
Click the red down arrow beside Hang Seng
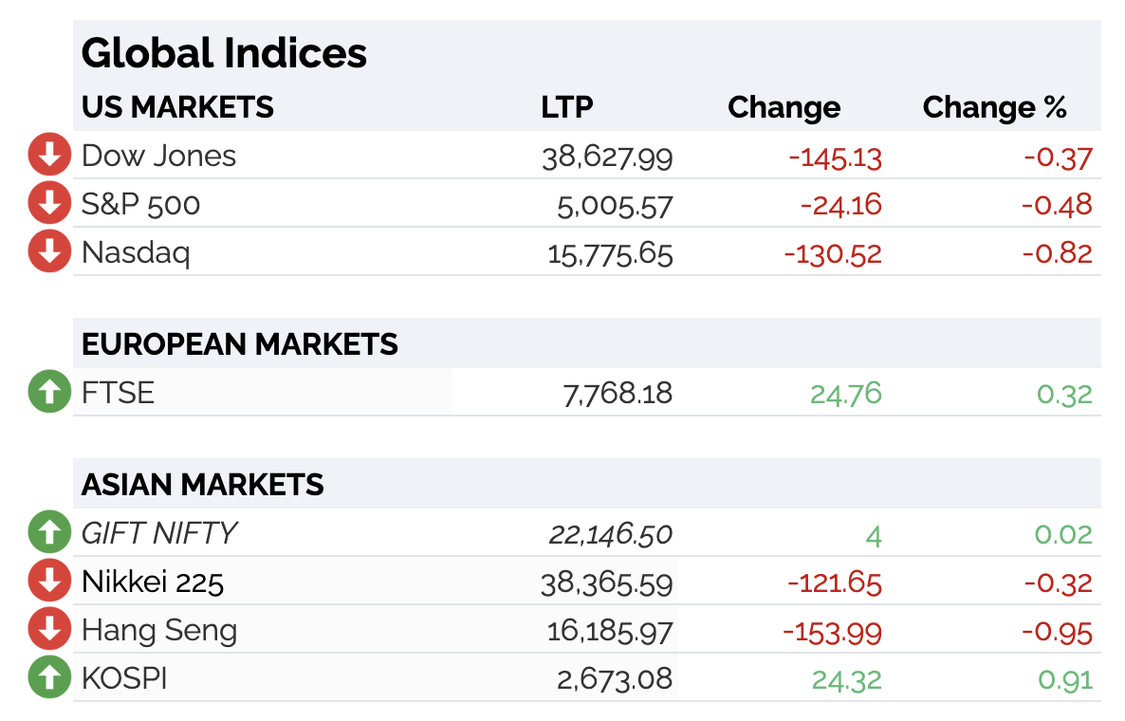pyautogui.click(x=49, y=628)
